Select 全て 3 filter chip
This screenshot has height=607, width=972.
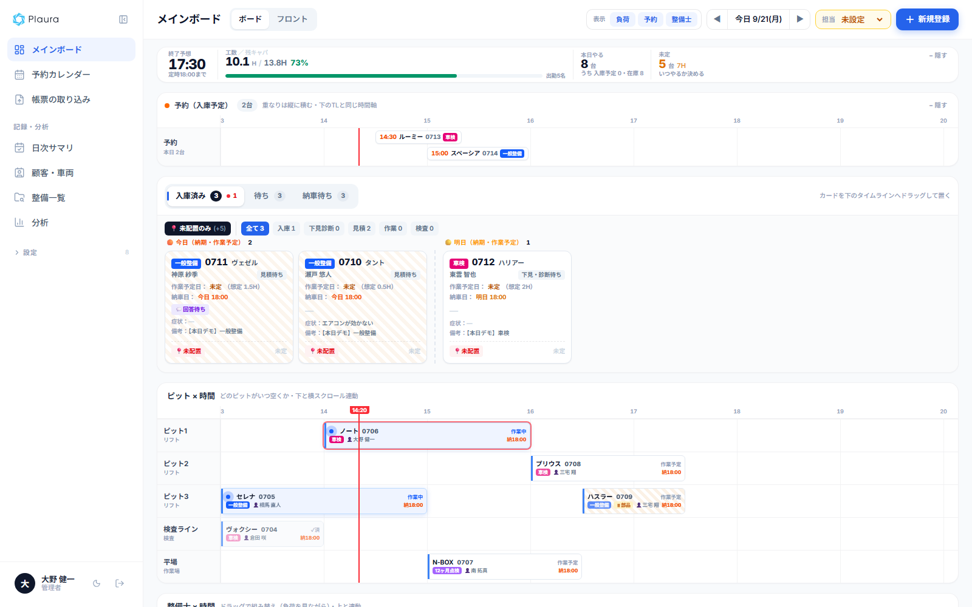(x=255, y=229)
